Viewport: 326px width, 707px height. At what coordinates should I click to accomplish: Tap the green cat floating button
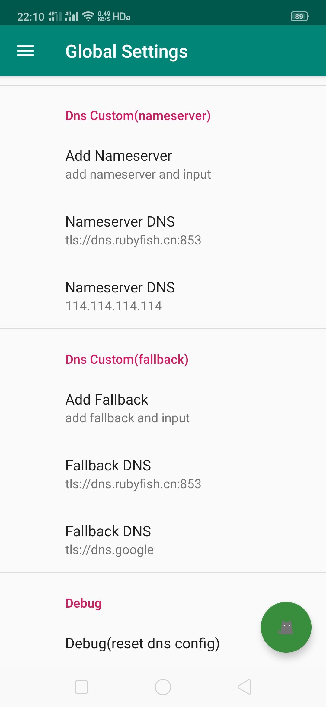click(286, 627)
